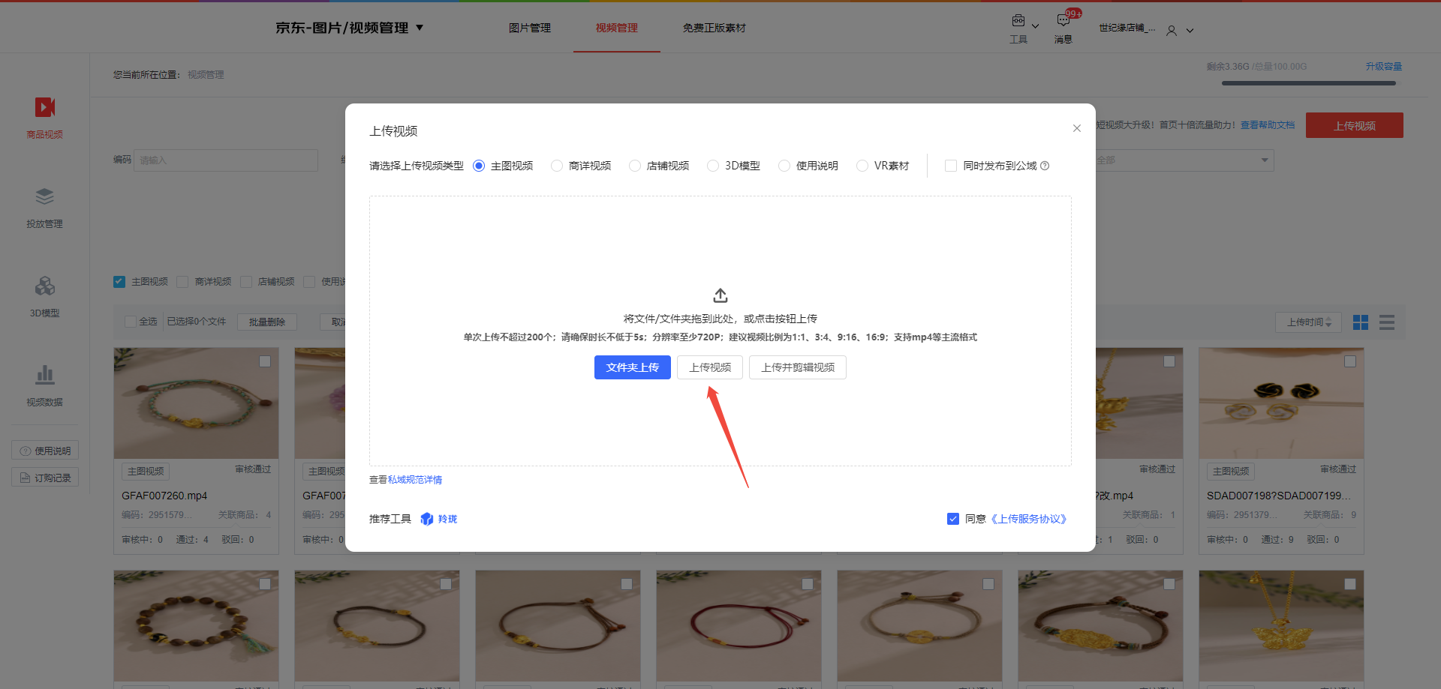Switch to grid view icon
The height and width of the screenshot is (689, 1441).
pos(1360,322)
